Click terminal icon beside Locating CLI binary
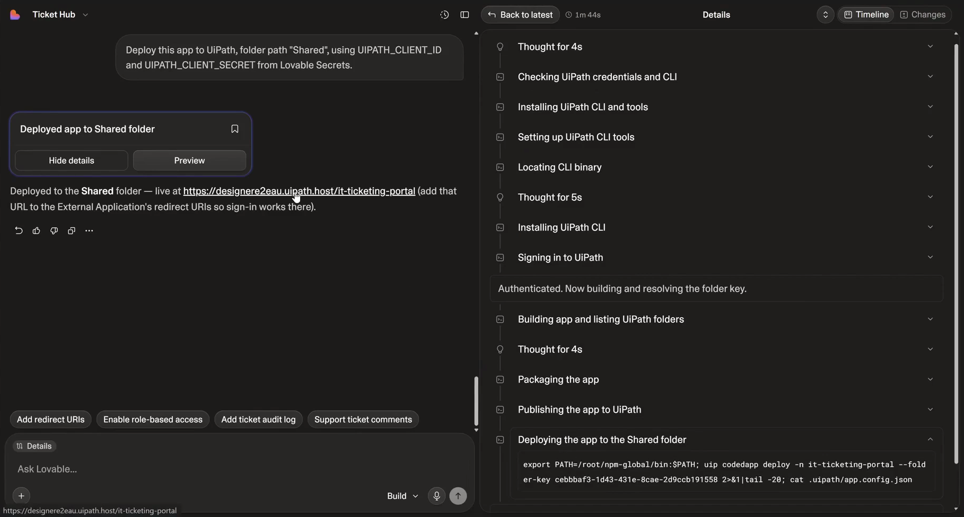Screen dimensions: 964x517 click(x=500, y=167)
